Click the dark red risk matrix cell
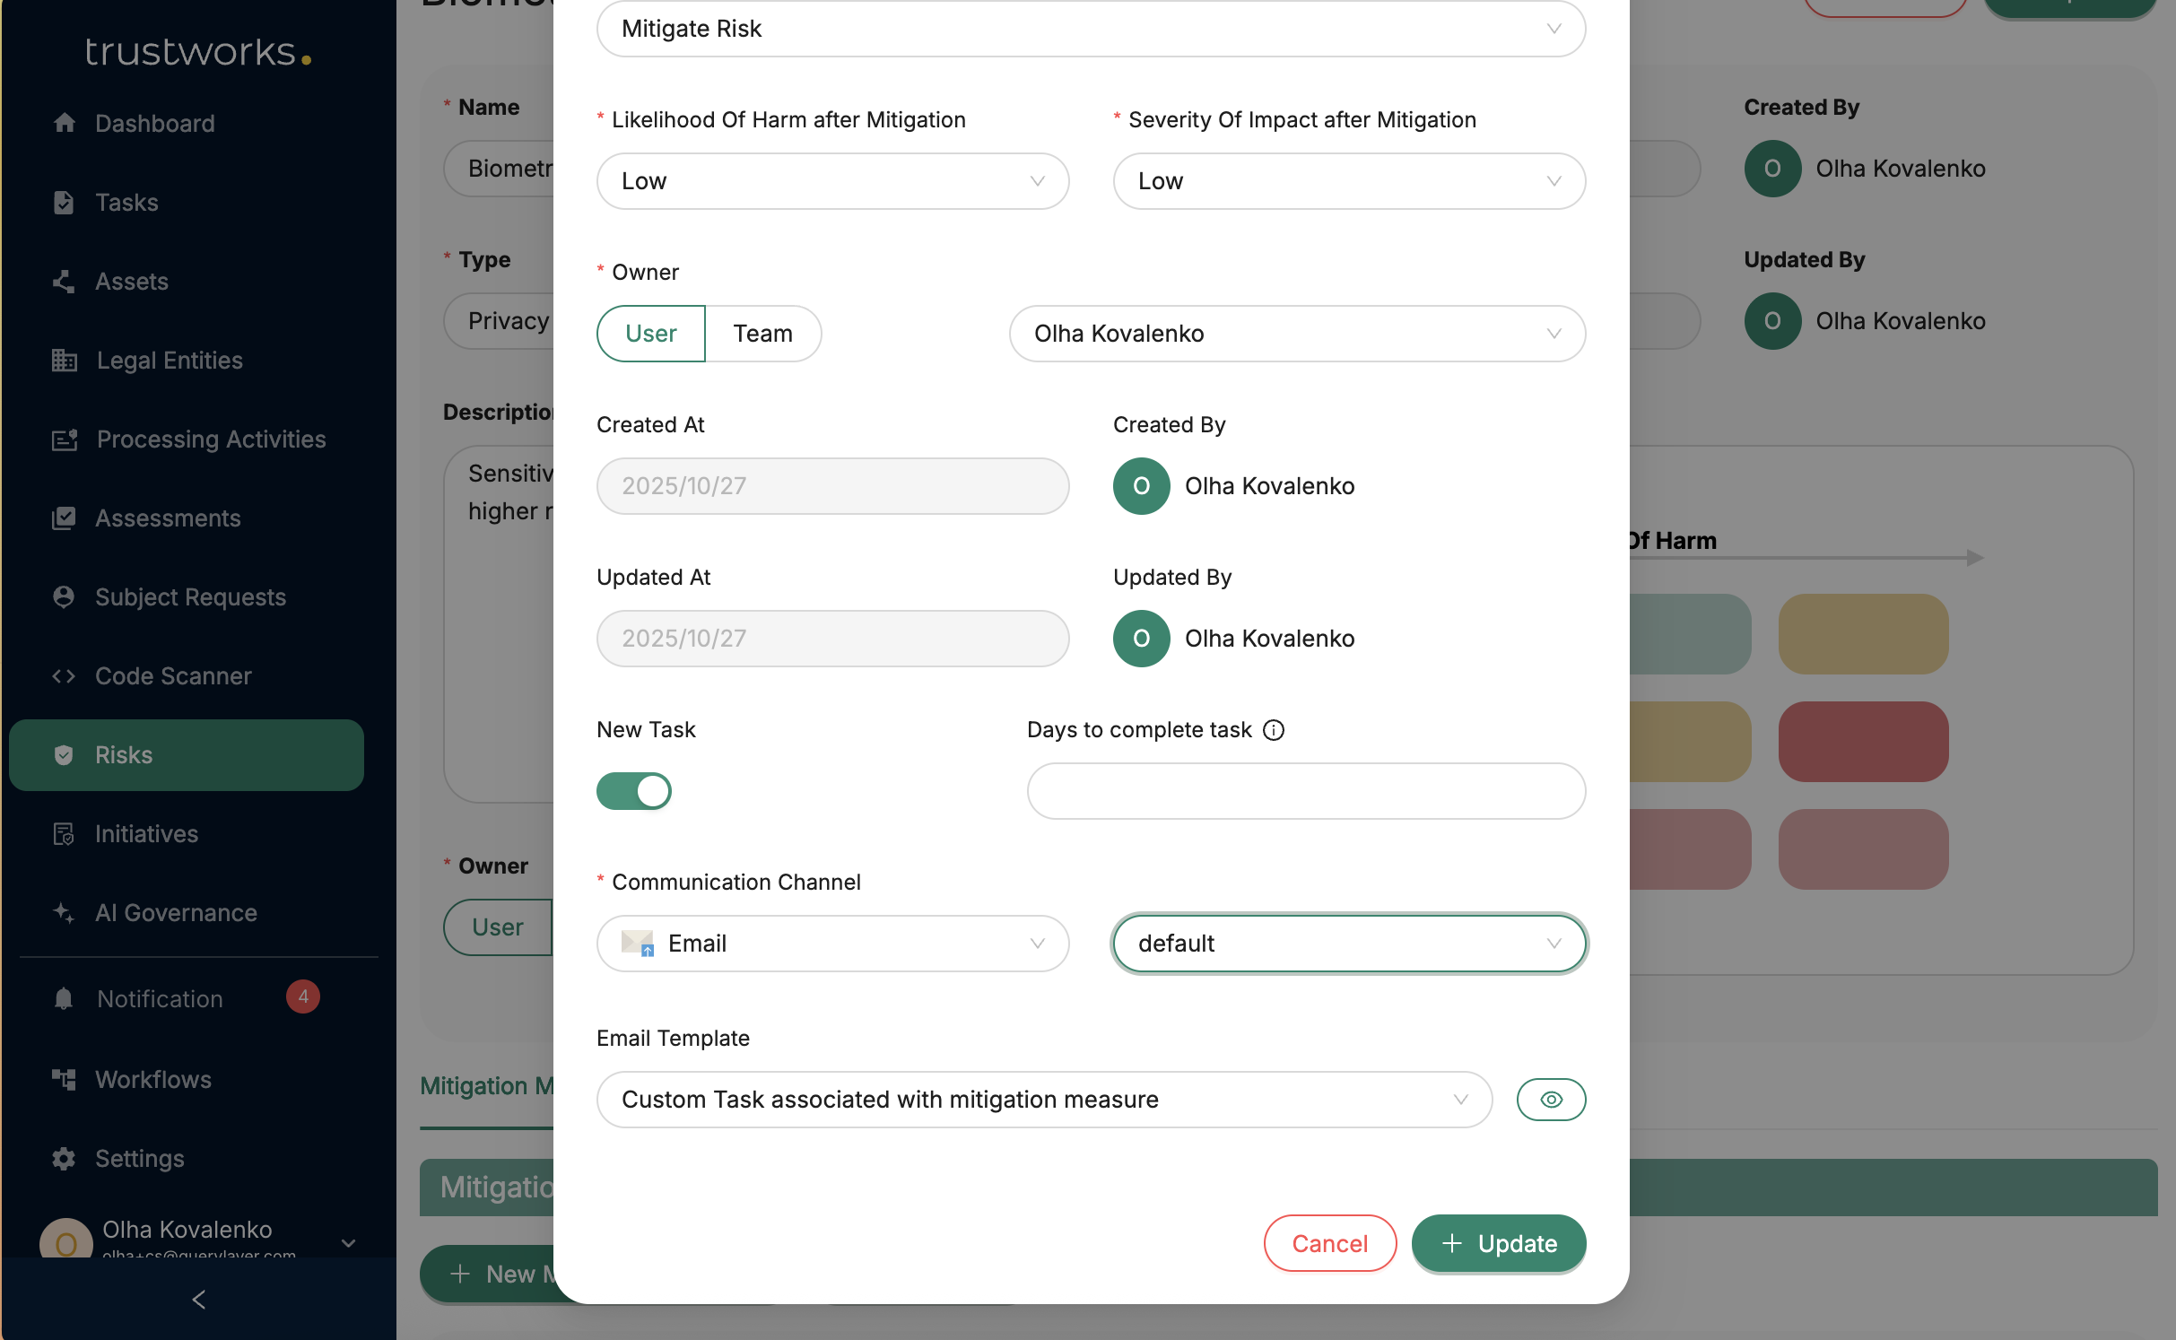Screen dimensions: 2176x1340 point(1863,742)
